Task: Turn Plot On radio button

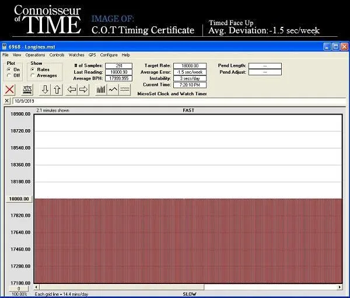Action: (9, 70)
